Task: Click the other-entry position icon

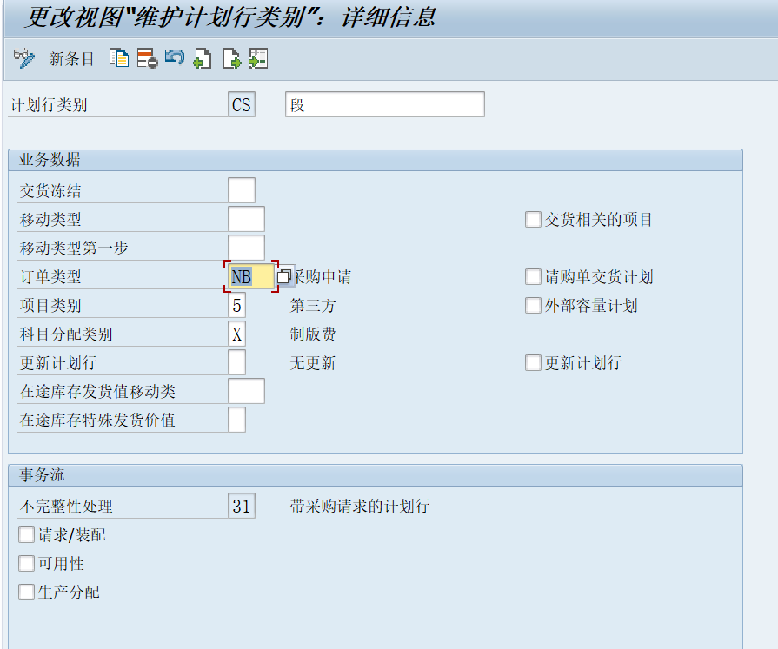Action: point(258,58)
